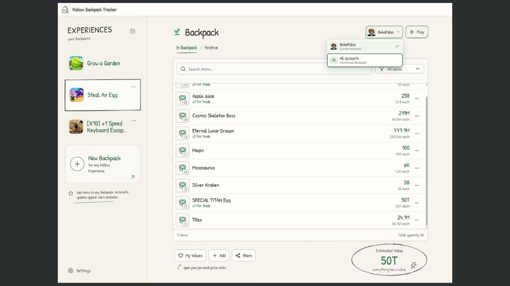Open more options for Eternal Lunar Dragon
The height and width of the screenshot is (286, 510).
coord(417,133)
